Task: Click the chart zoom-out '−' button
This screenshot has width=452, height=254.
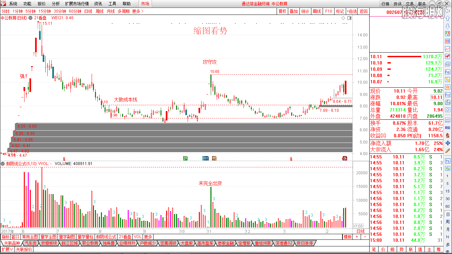Action: (x=365, y=237)
